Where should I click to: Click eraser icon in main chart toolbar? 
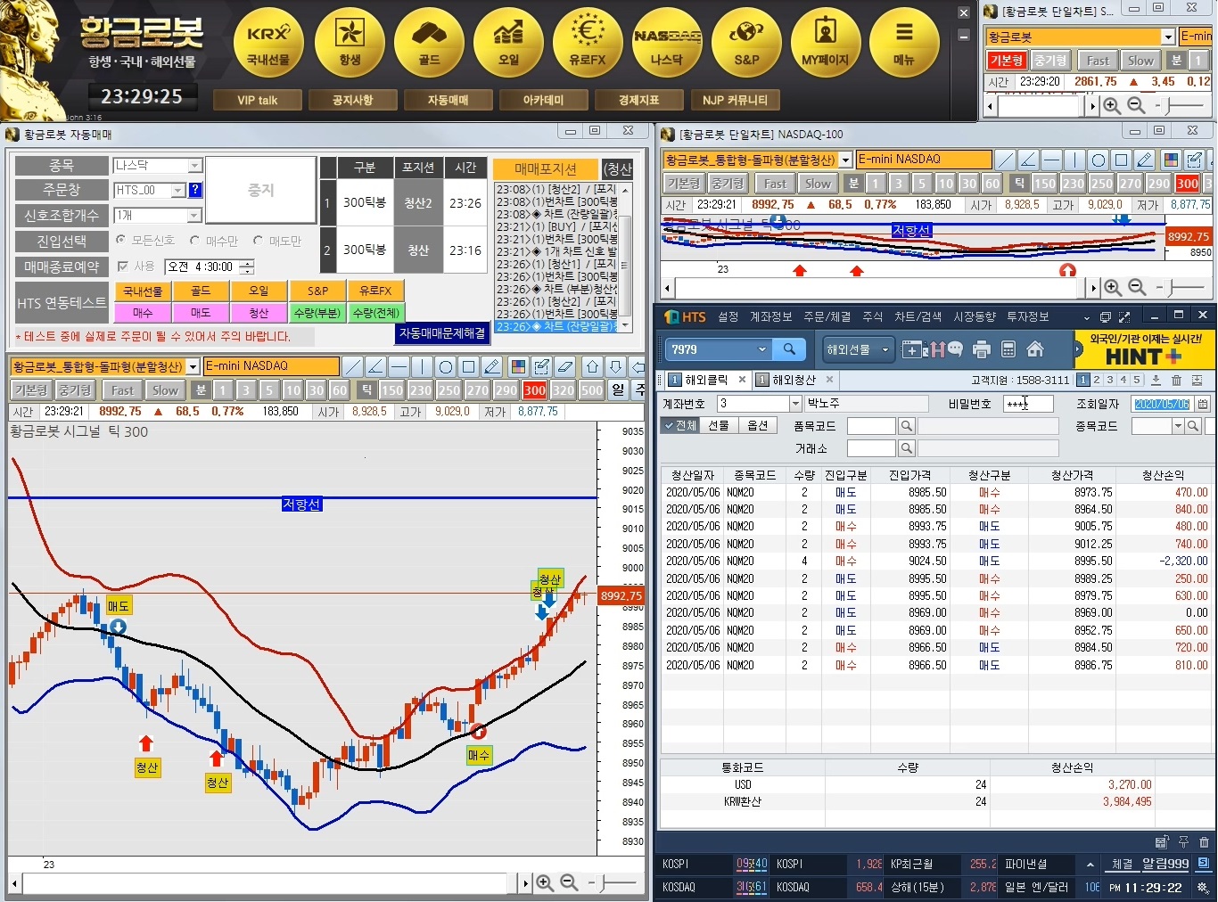coord(564,366)
